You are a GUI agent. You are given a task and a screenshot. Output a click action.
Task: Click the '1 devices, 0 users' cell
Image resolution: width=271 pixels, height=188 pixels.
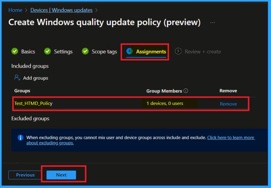pyautogui.click(x=165, y=103)
